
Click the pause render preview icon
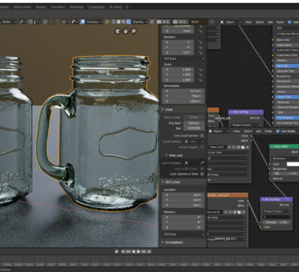[152, 22]
